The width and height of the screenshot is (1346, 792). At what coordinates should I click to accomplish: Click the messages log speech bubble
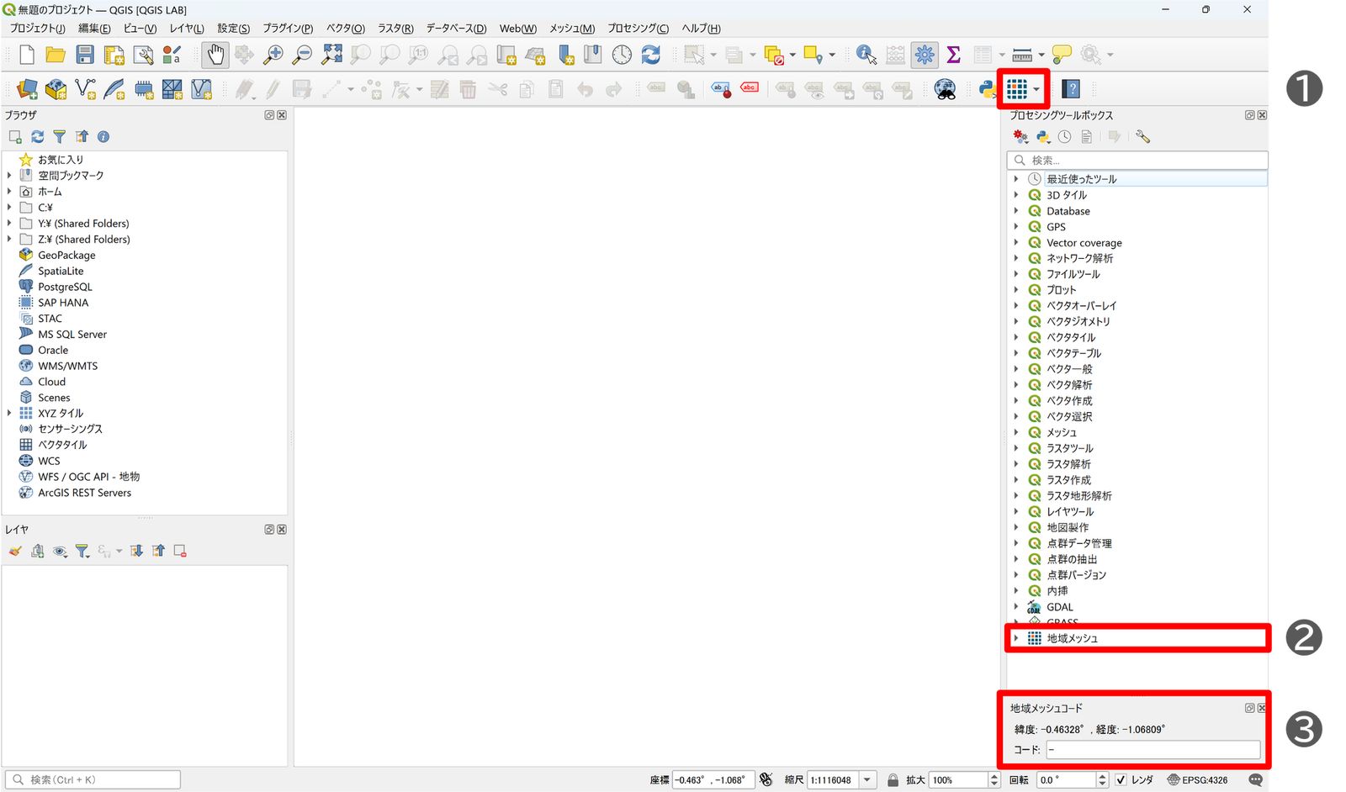1255,780
